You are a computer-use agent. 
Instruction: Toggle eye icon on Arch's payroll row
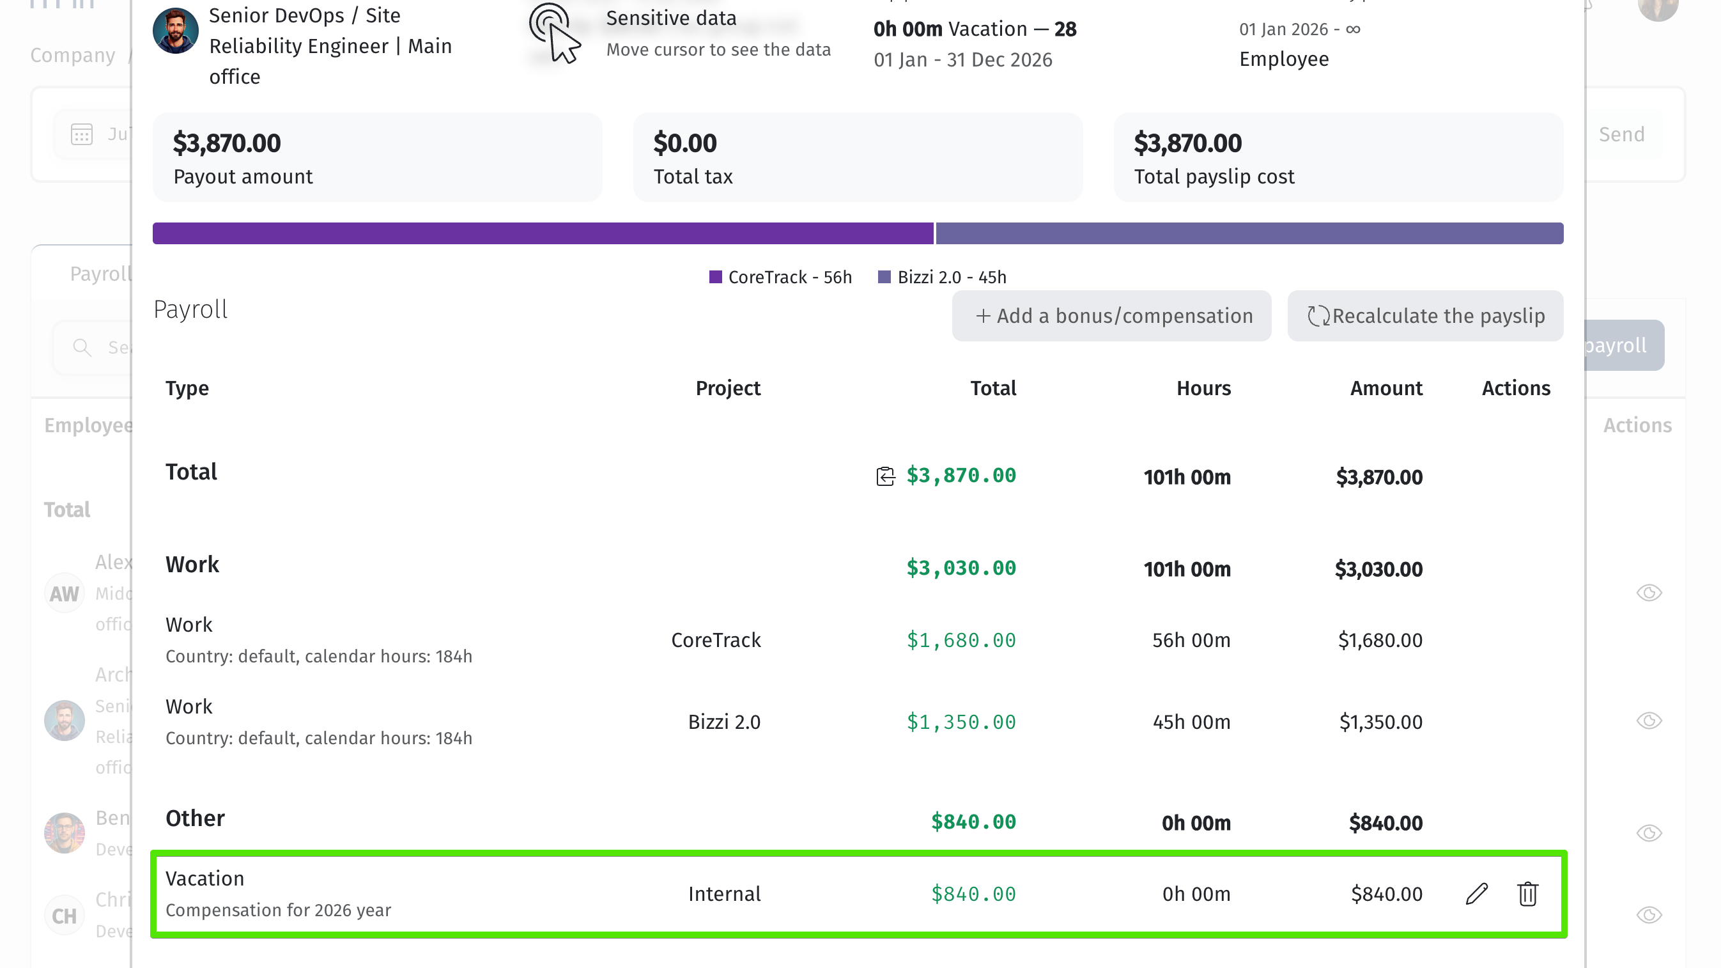[x=1649, y=720]
